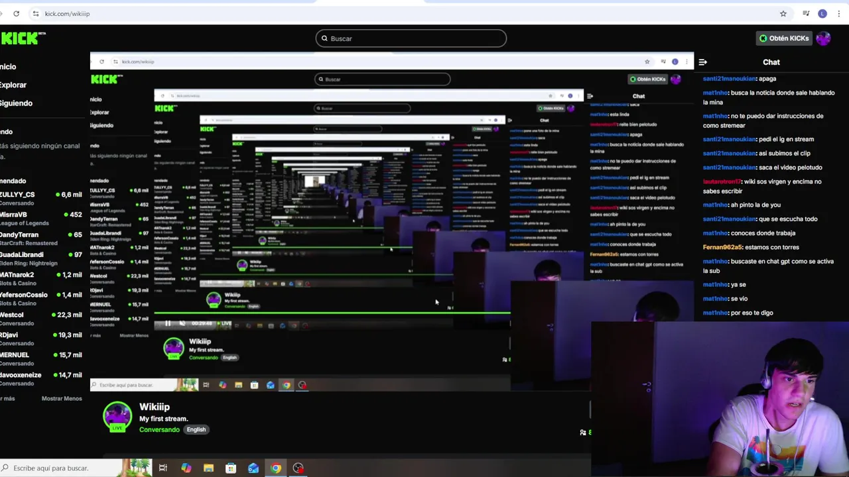Open DandyTerran recommended channel
This screenshot has width=849, height=477.
(x=41, y=238)
